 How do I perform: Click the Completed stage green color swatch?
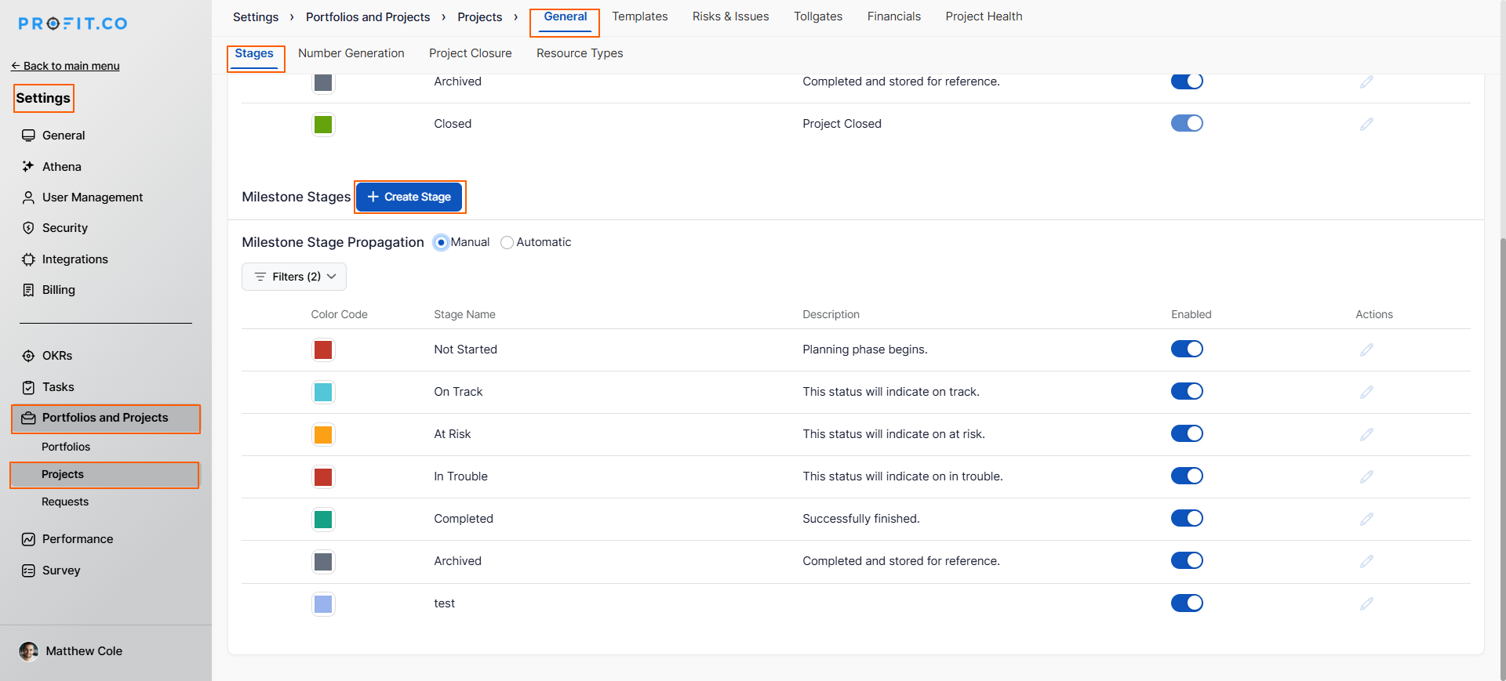pyautogui.click(x=323, y=519)
